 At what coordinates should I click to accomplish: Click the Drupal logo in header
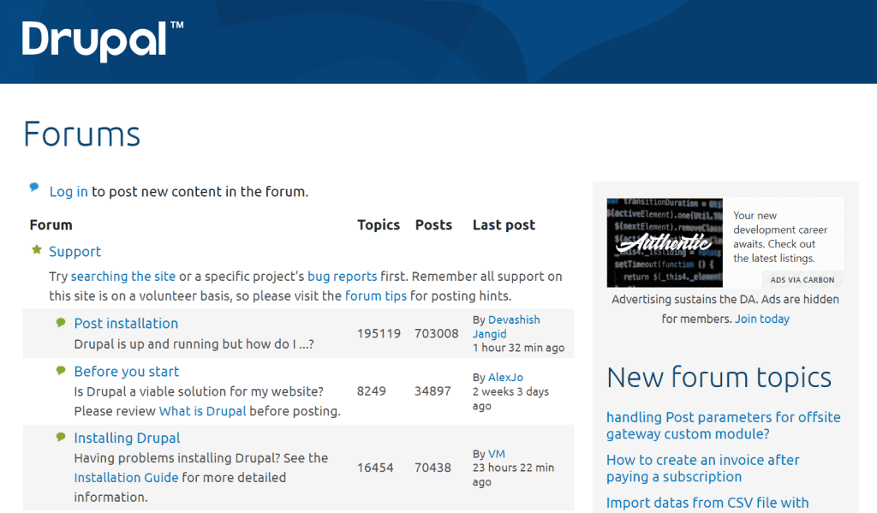(x=103, y=41)
